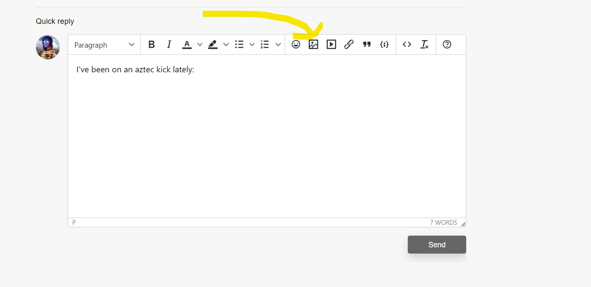Toggle bold formatting

tap(152, 44)
